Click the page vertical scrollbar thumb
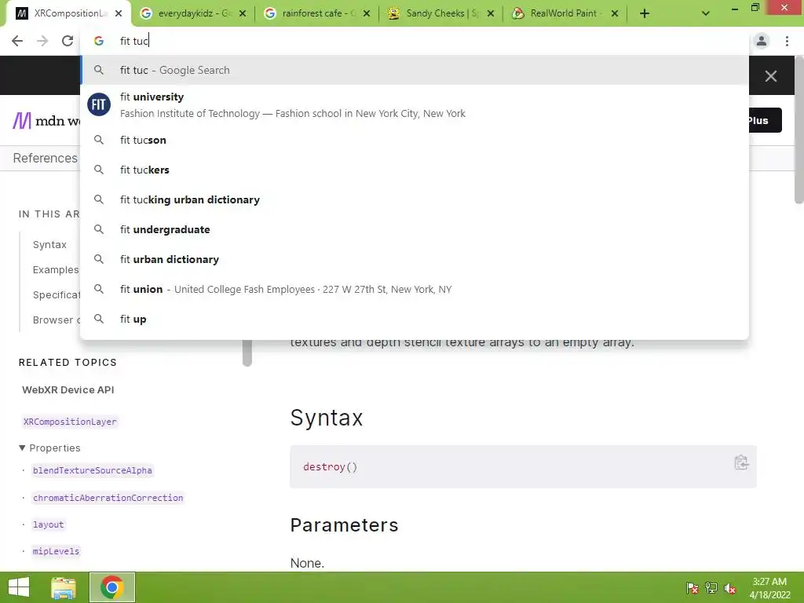This screenshot has height=603, width=804. [799, 130]
